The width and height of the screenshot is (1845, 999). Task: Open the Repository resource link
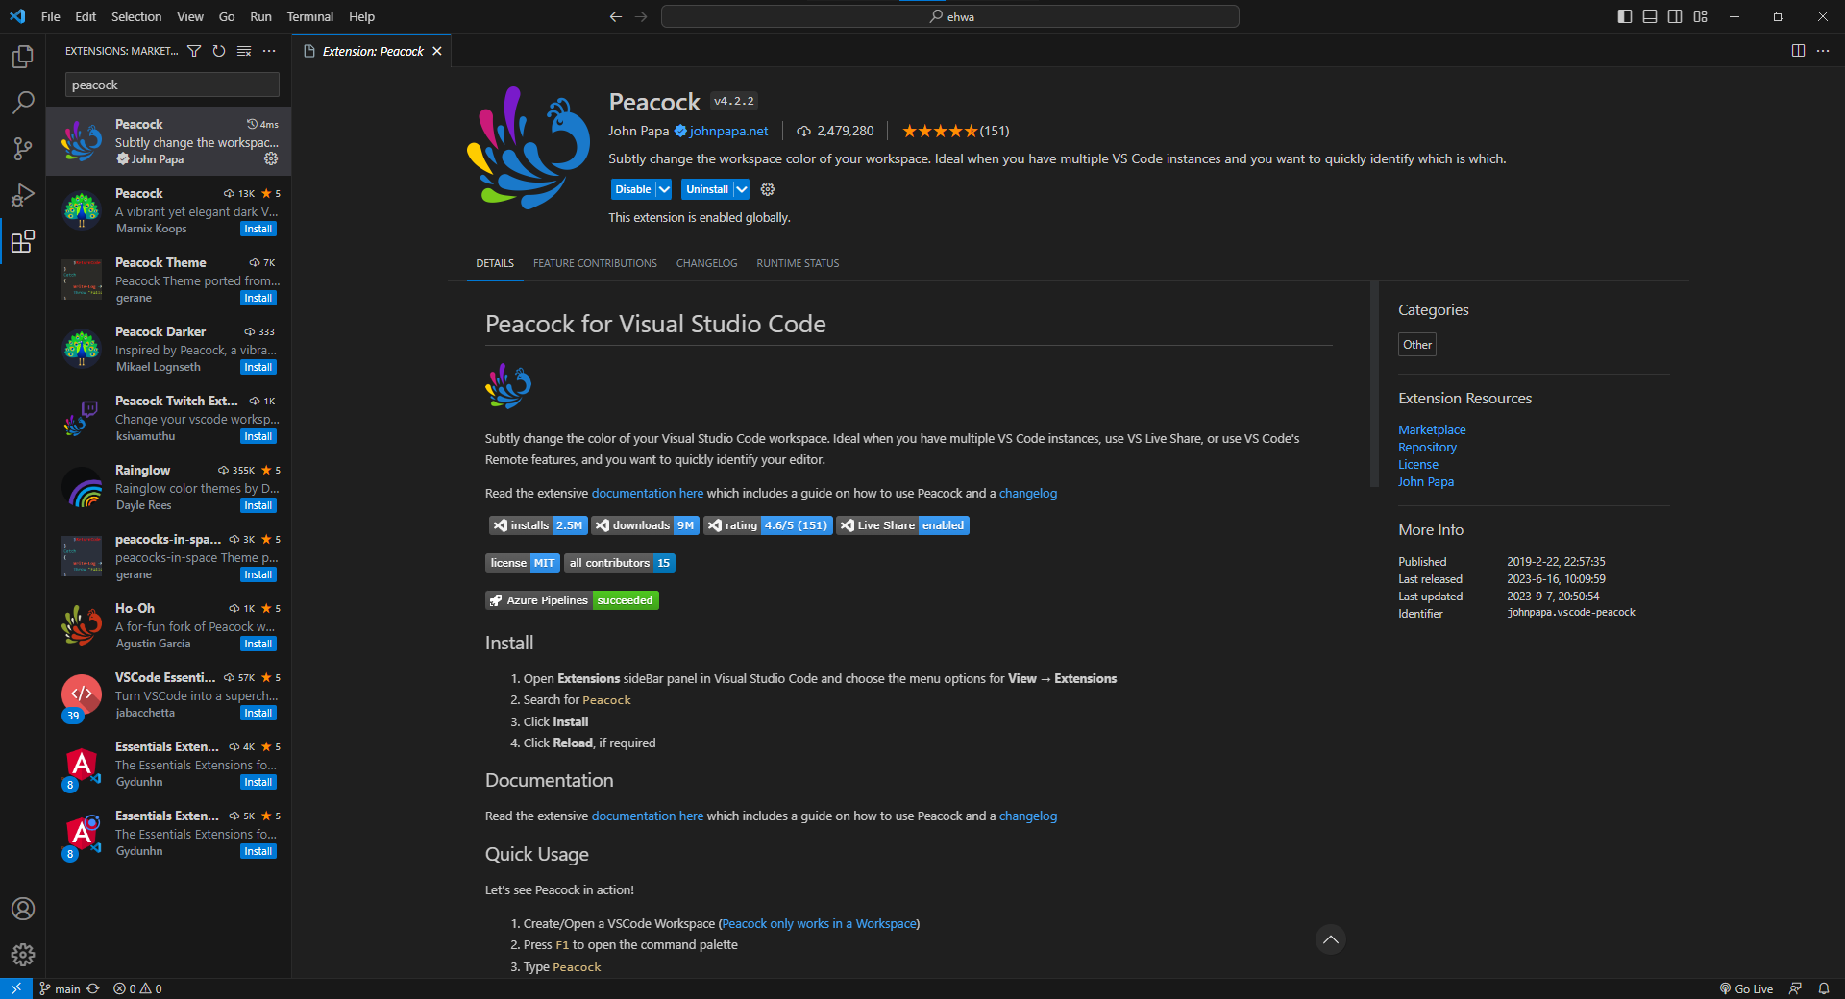click(1427, 447)
